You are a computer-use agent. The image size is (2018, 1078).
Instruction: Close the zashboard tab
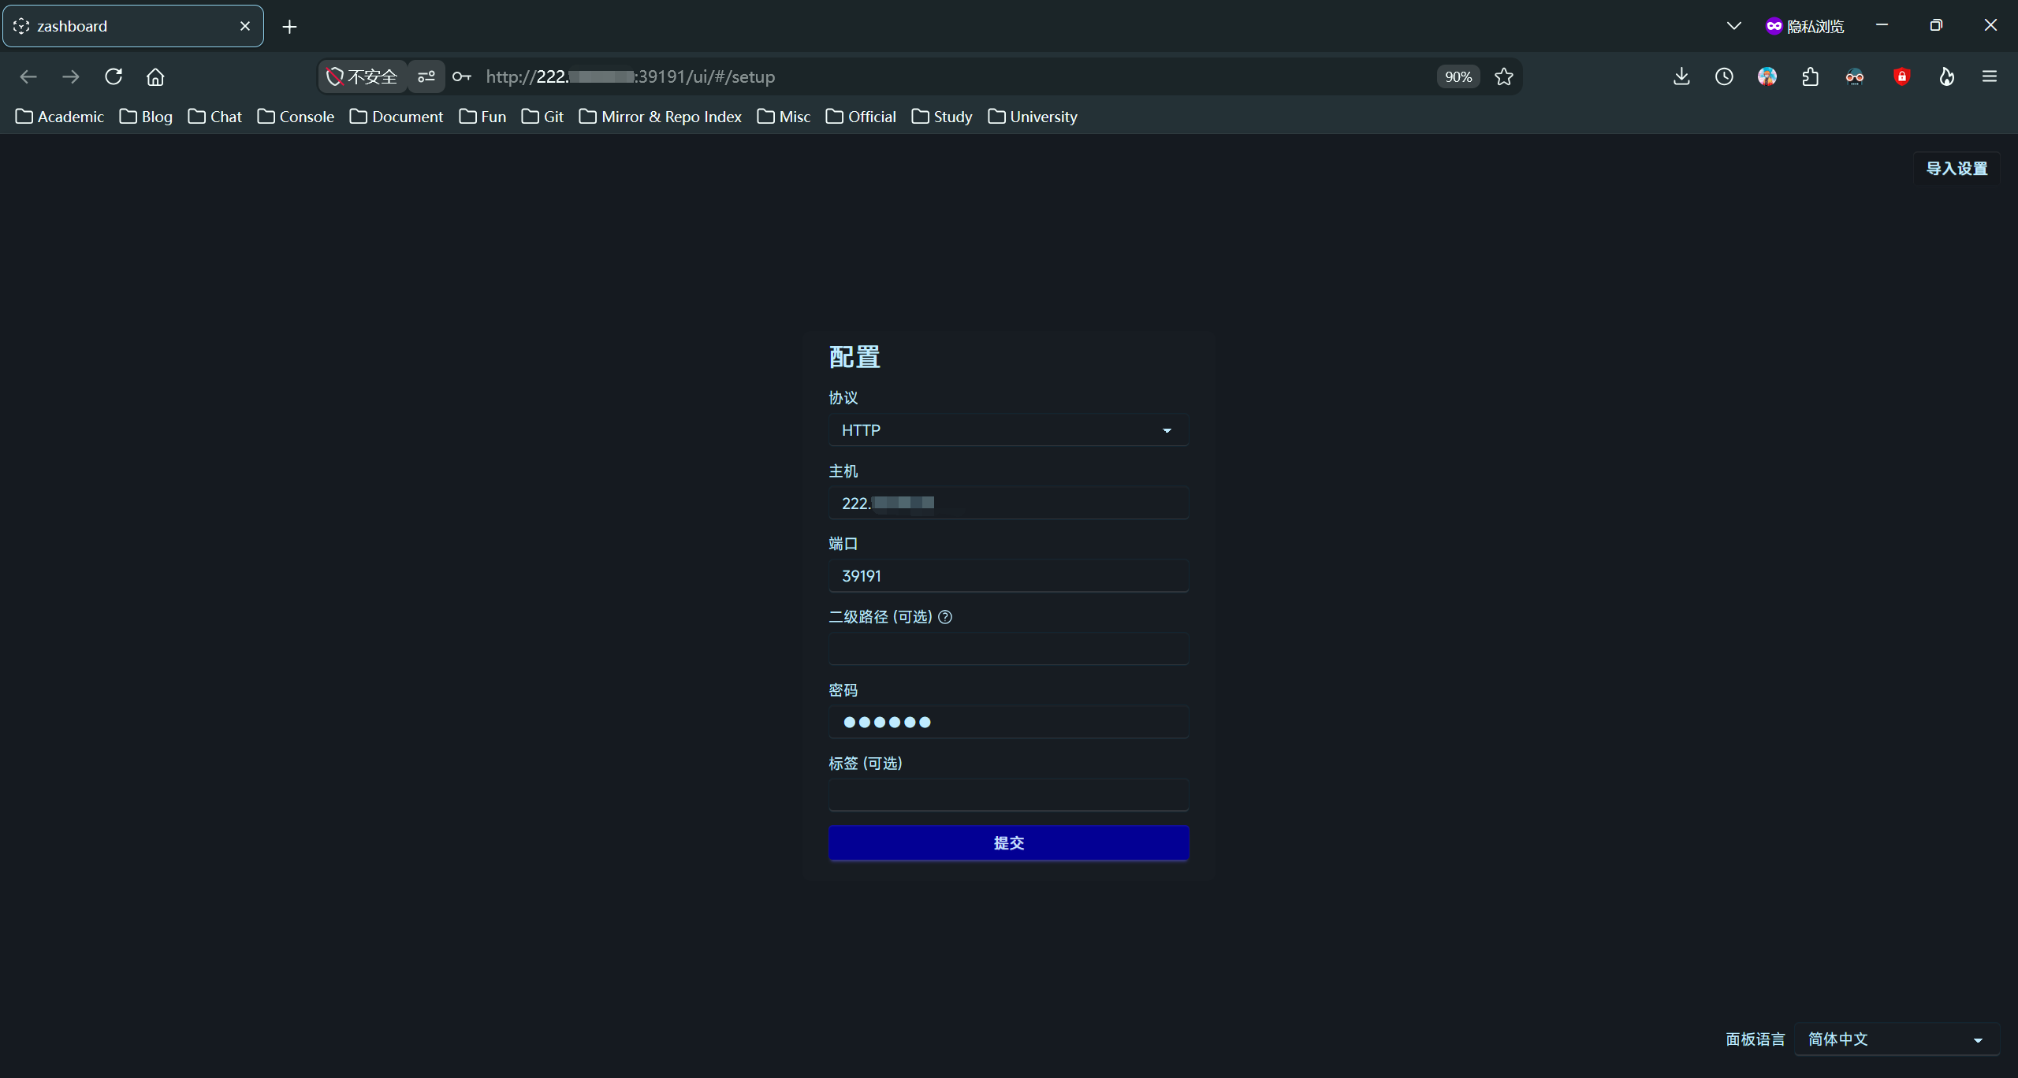coord(245,26)
